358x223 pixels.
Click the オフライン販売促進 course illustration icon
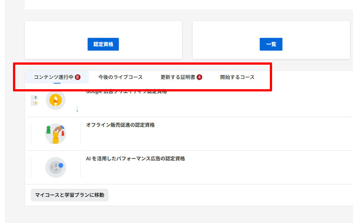(x=55, y=133)
